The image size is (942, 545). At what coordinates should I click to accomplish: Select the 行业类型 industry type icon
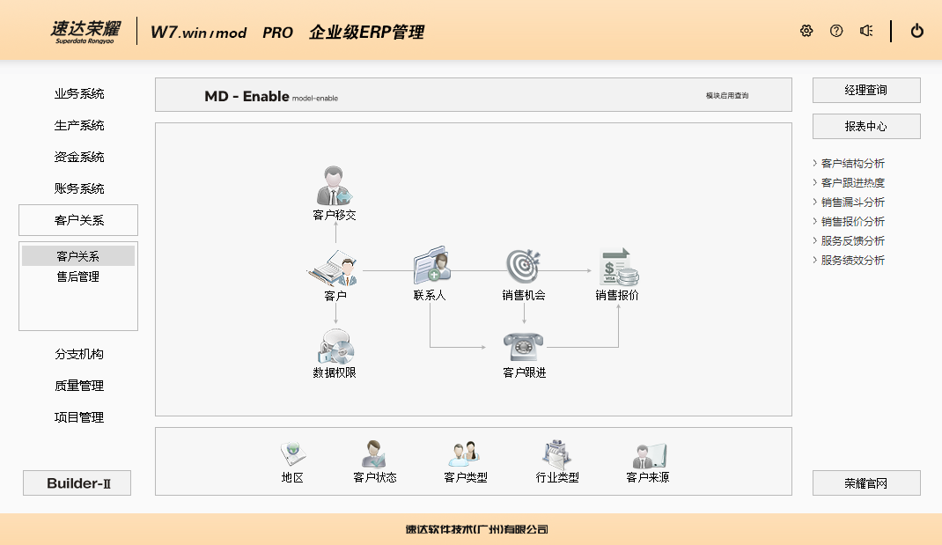click(x=557, y=454)
